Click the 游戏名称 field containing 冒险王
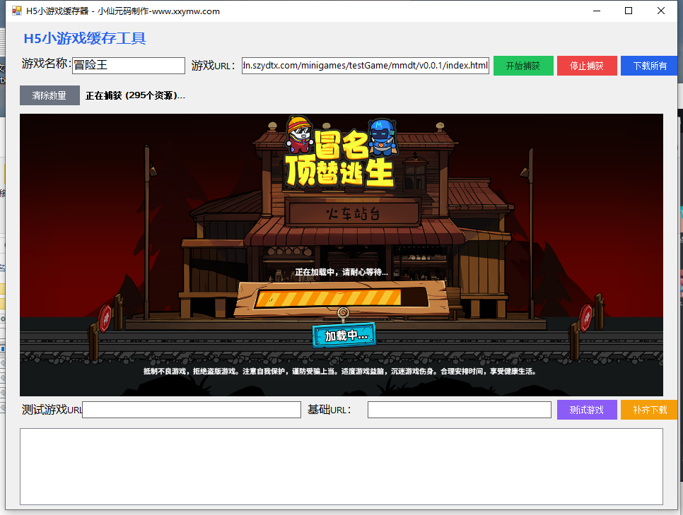Viewport: 683px width, 515px height. (x=128, y=65)
